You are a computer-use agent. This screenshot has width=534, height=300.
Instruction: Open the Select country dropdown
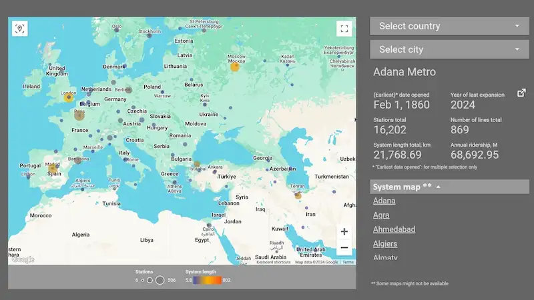point(449,26)
